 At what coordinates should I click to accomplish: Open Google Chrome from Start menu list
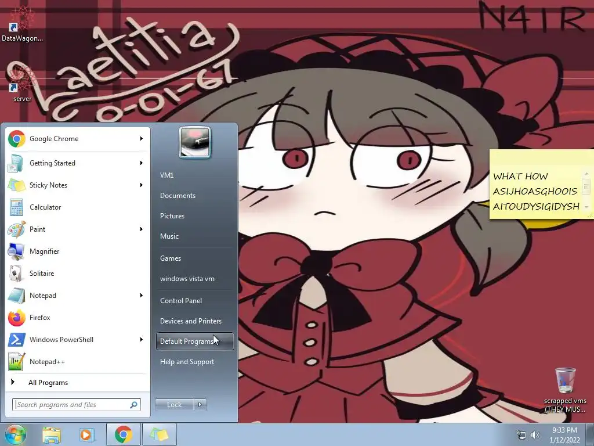(78, 139)
